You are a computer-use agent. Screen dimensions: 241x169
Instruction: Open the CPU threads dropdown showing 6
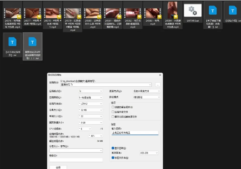click(x=85, y=129)
